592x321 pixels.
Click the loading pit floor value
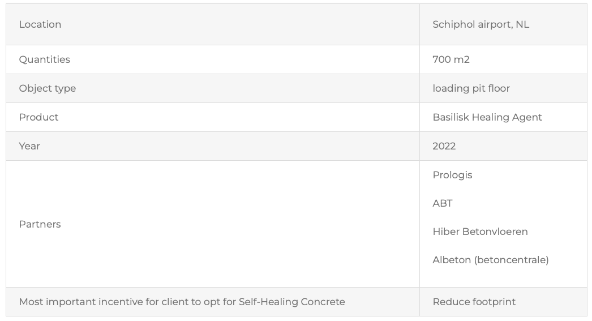coord(471,88)
